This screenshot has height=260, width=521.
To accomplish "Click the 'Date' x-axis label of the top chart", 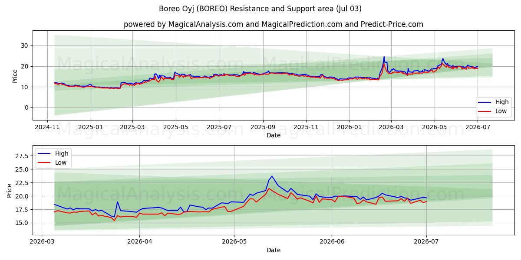I will (x=274, y=135).
